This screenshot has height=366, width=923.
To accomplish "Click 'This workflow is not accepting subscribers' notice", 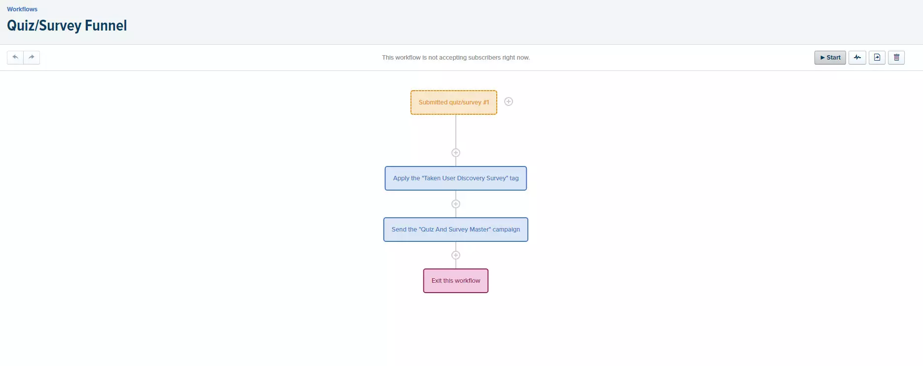I will [456, 58].
